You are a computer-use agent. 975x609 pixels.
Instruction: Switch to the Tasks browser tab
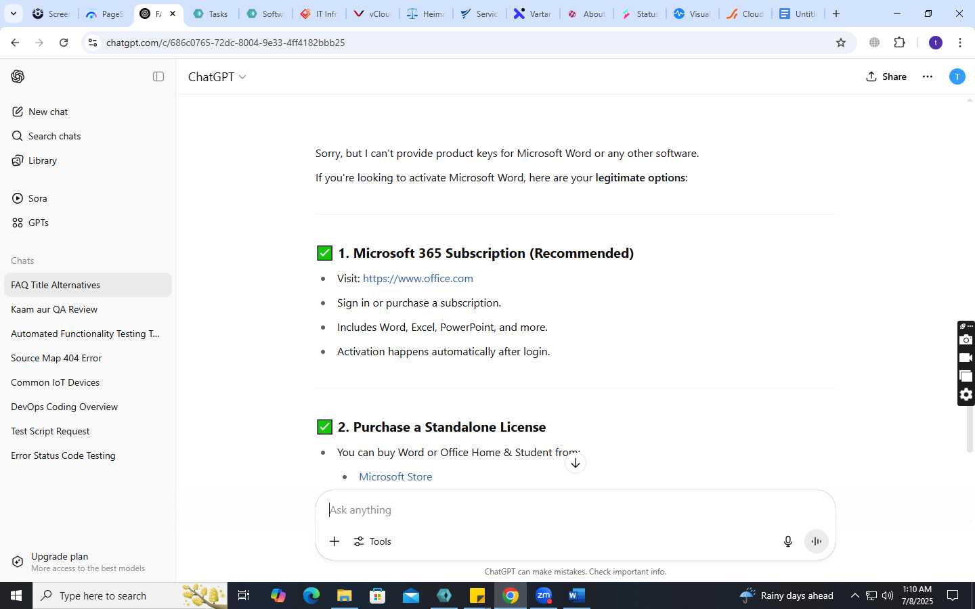[x=211, y=14]
